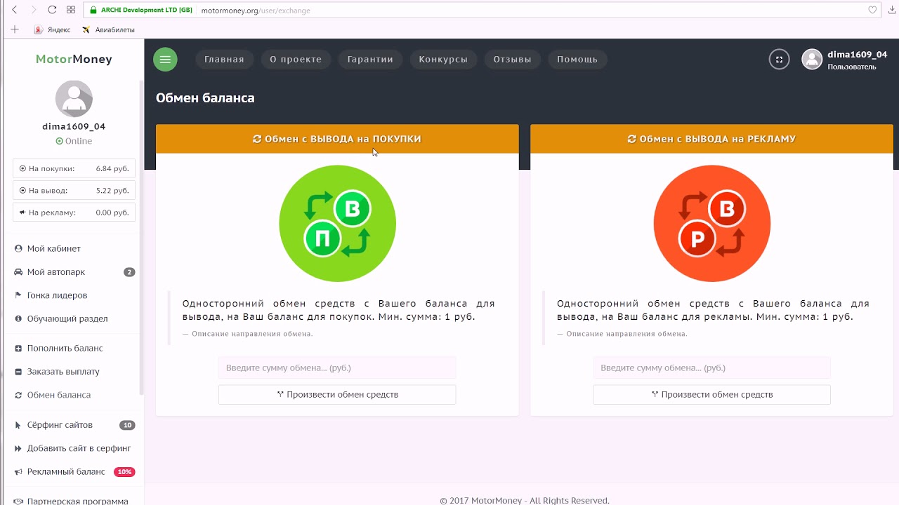Open Сёрфинг сайтов in sidebar
This screenshot has width=899, height=505.
[60, 424]
